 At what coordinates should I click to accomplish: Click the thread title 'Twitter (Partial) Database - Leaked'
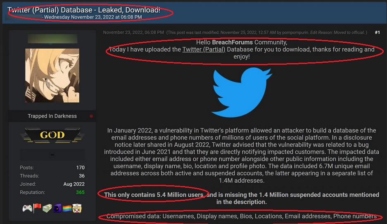click(x=84, y=10)
